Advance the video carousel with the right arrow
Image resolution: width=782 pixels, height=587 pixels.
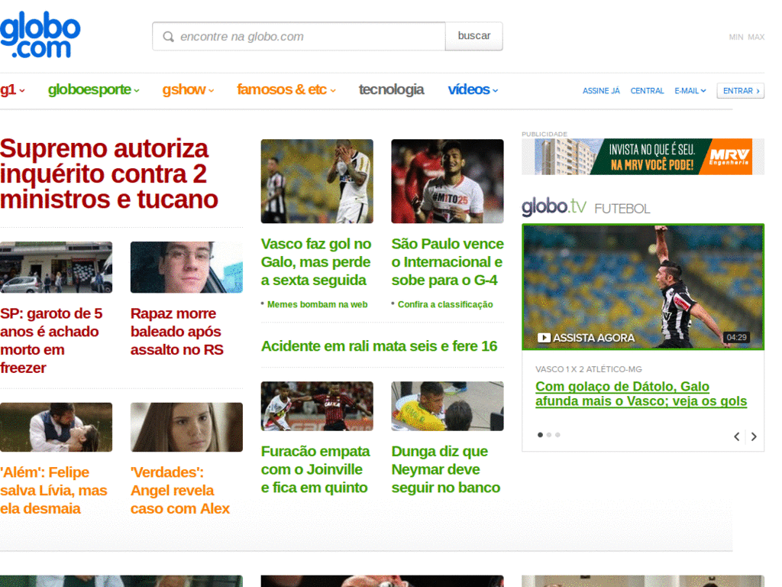[753, 436]
